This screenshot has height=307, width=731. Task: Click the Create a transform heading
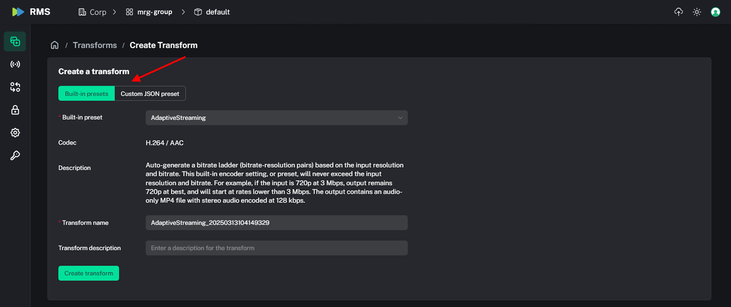pyautogui.click(x=94, y=71)
